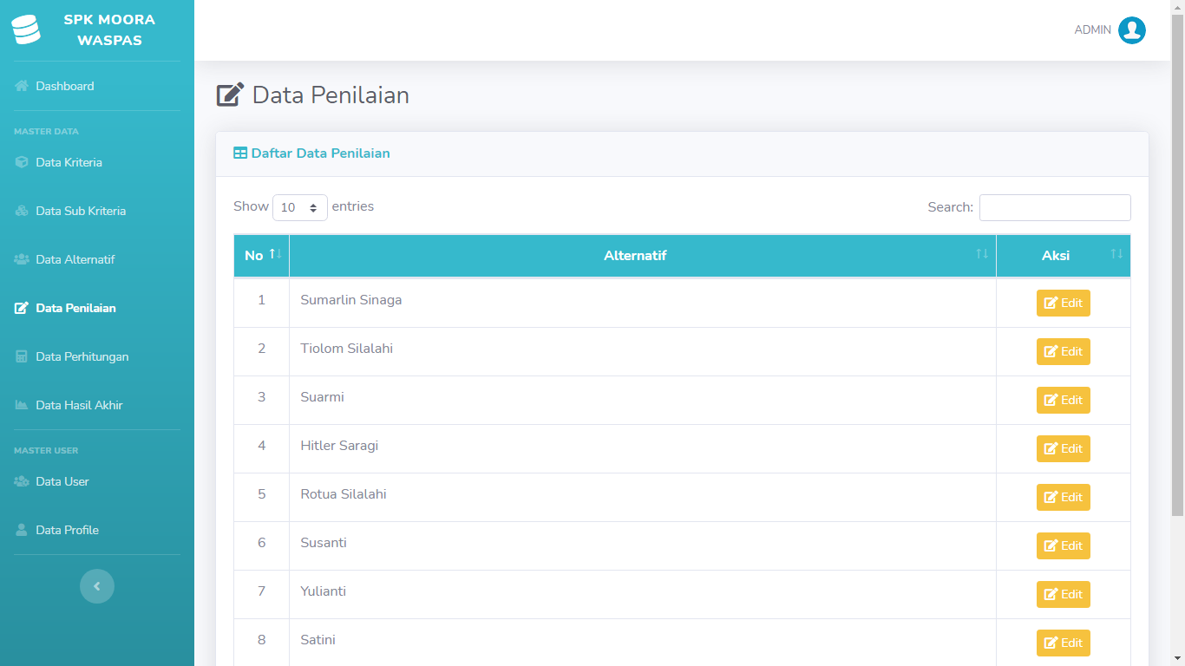Click the Dashboard home icon
The height and width of the screenshot is (666, 1185).
coord(22,86)
